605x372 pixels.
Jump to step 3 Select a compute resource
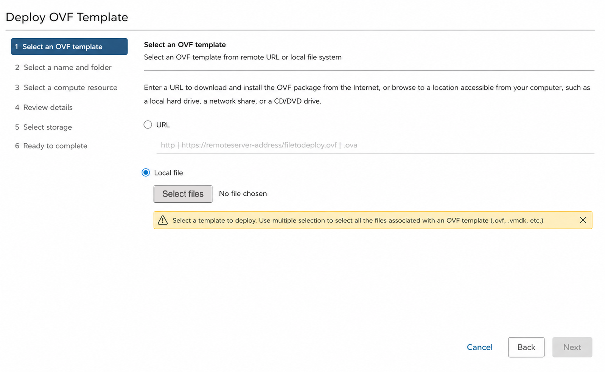tap(66, 87)
